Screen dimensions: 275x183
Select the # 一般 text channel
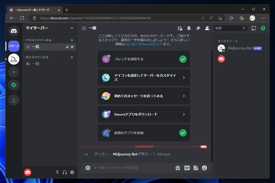click(50, 47)
